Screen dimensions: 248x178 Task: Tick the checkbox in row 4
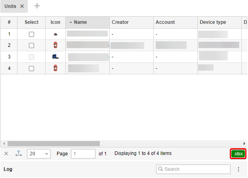pos(31,68)
